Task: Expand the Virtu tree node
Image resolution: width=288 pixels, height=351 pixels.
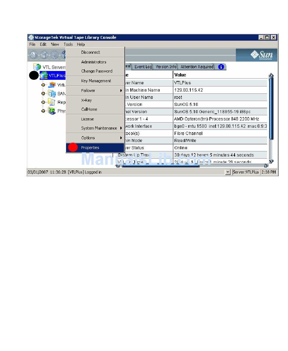Action: pyautogui.click(x=43, y=85)
